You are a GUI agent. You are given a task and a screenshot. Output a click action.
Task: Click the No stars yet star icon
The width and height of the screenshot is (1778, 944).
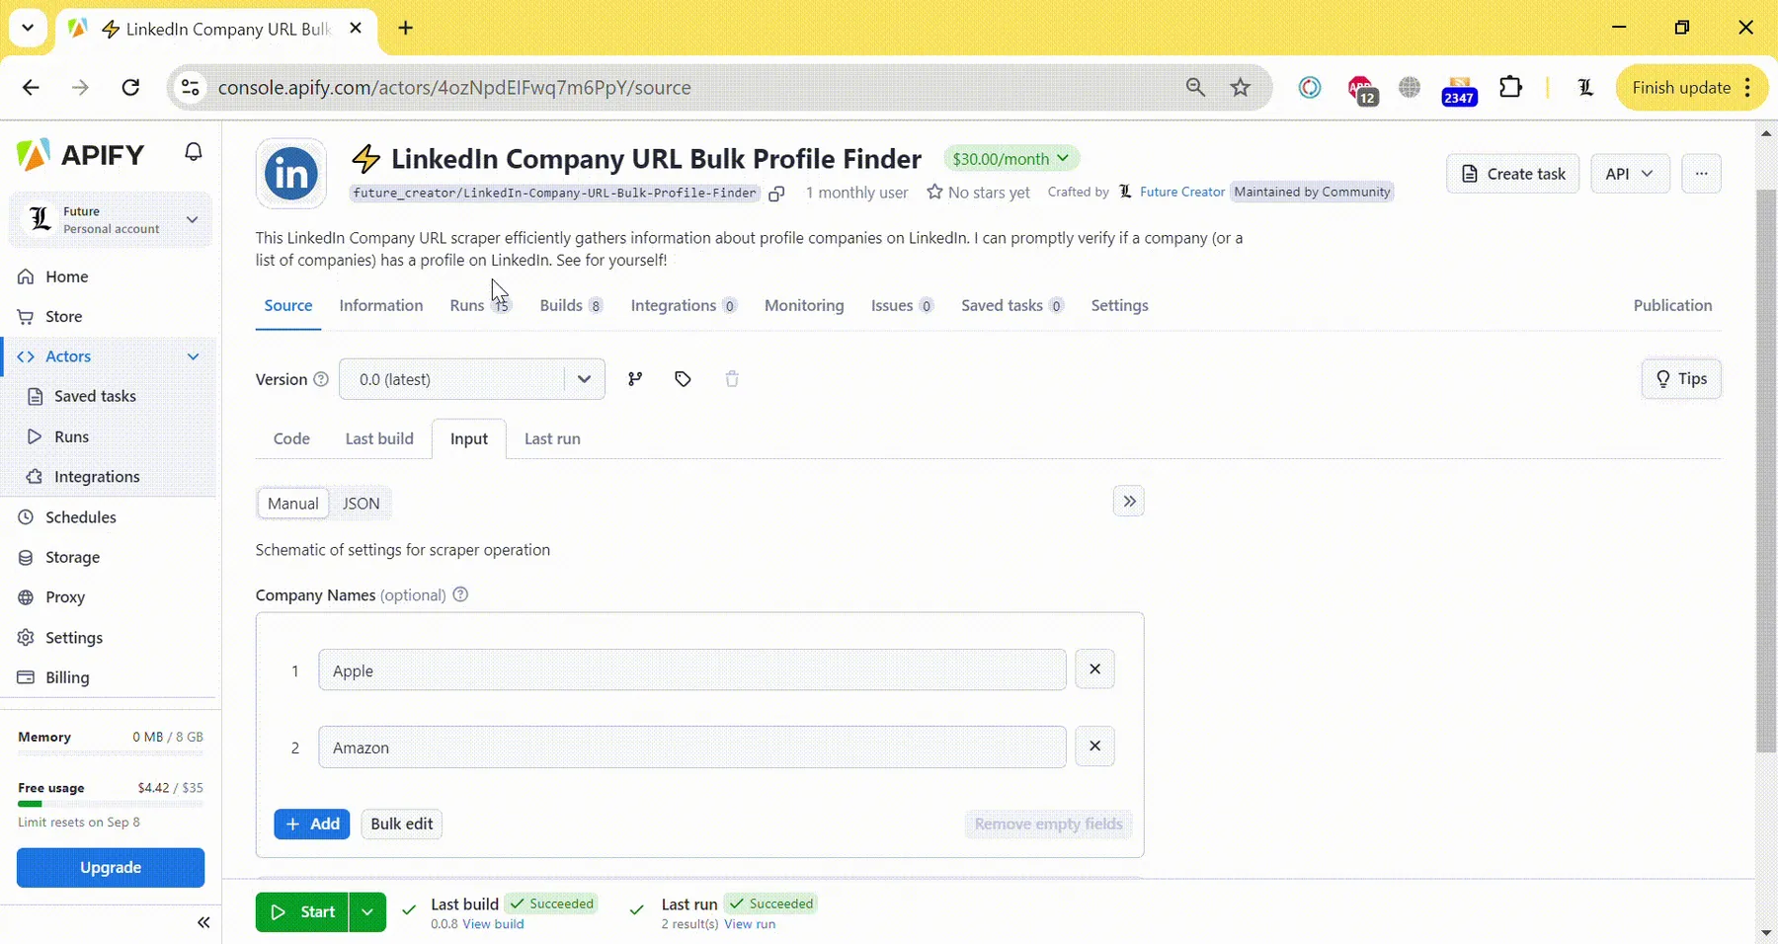(934, 193)
